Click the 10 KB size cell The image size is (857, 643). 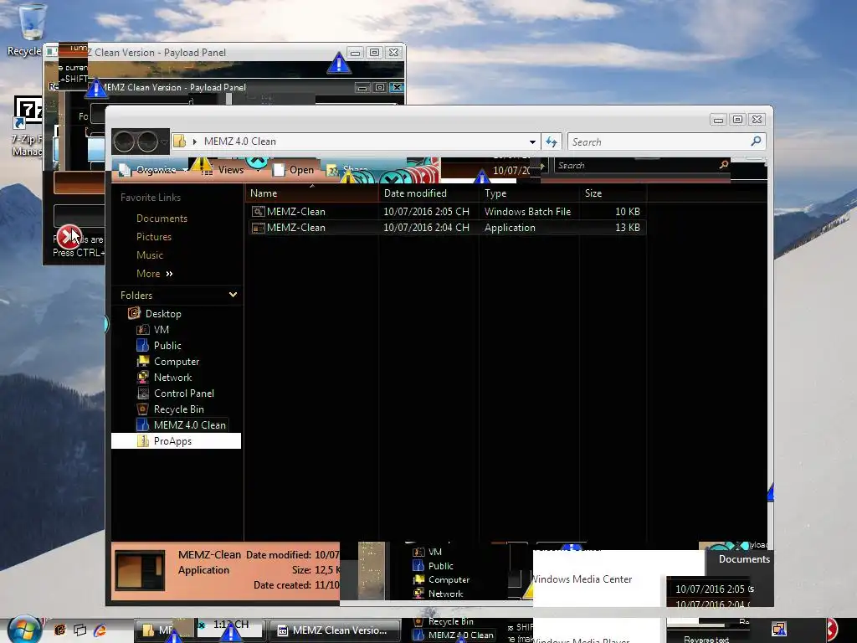coord(628,212)
